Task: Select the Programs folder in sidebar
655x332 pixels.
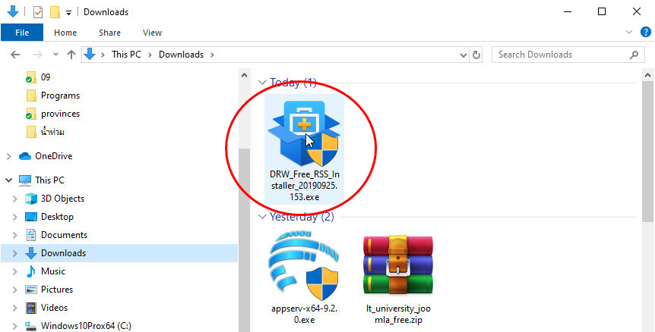Action: click(60, 96)
